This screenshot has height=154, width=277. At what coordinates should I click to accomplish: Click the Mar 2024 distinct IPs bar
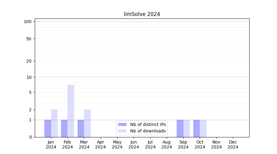(x=81, y=128)
